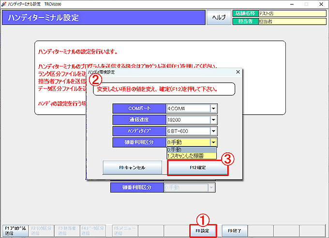Click the F3 担当者送信 button
The height and width of the screenshot is (238, 329).
67,231
